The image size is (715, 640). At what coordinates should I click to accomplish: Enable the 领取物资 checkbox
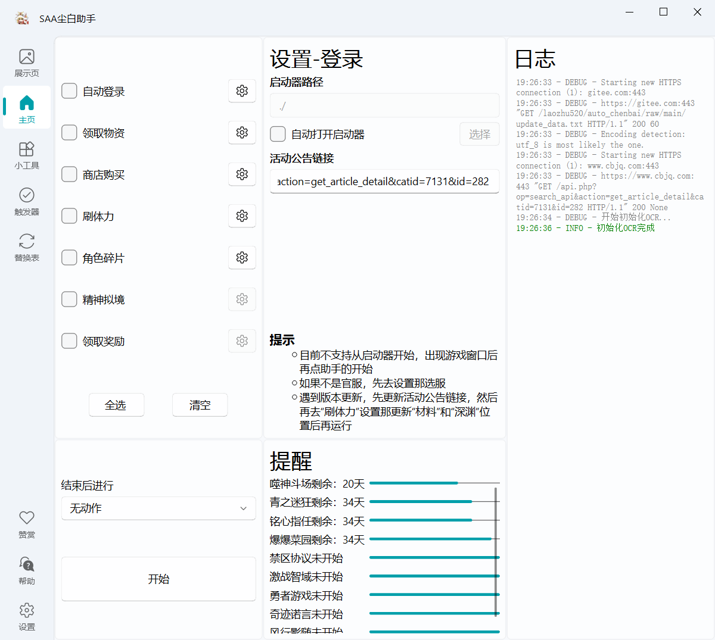[x=69, y=133]
